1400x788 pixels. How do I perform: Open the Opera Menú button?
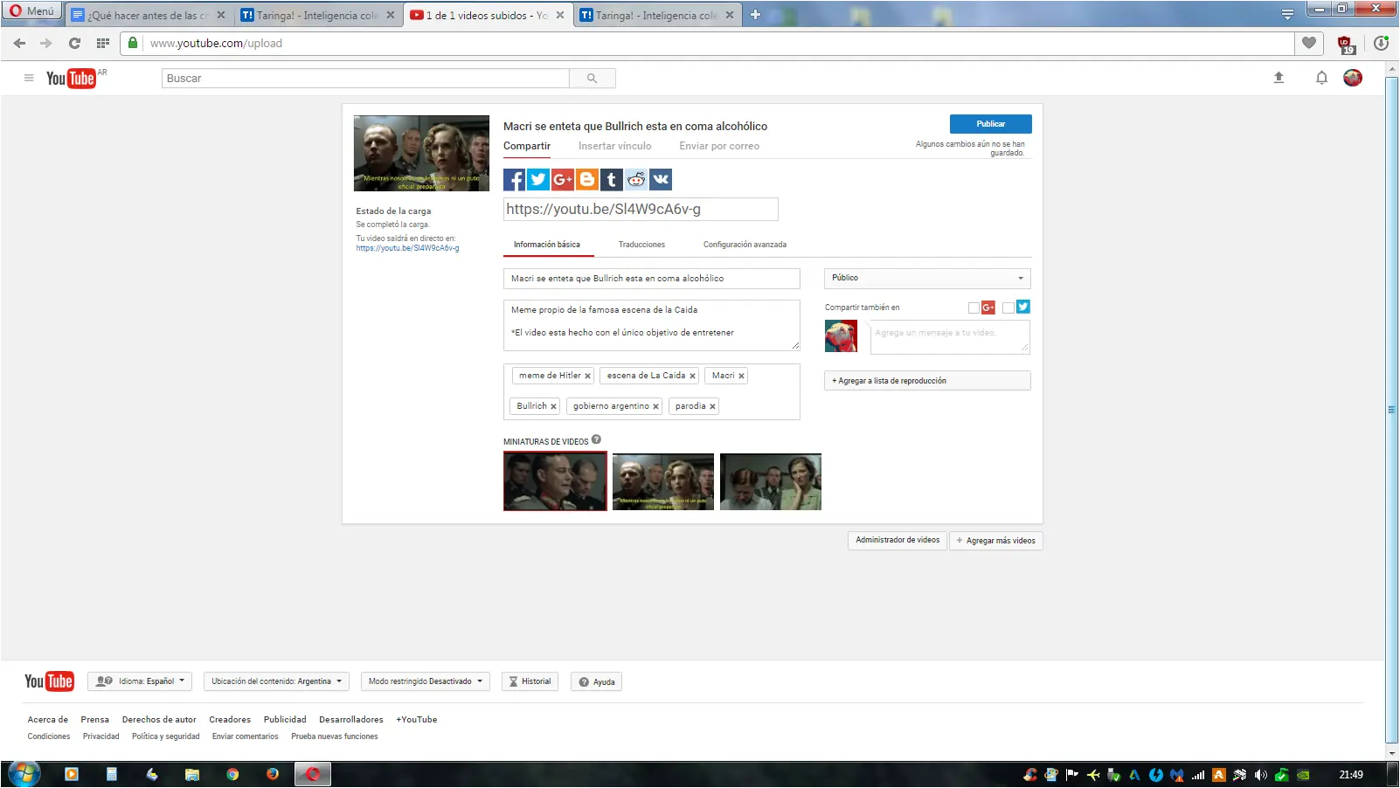(x=32, y=11)
